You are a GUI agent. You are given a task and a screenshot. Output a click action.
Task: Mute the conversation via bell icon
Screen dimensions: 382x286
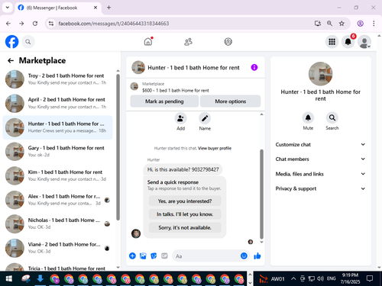click(x=308, y=117)
